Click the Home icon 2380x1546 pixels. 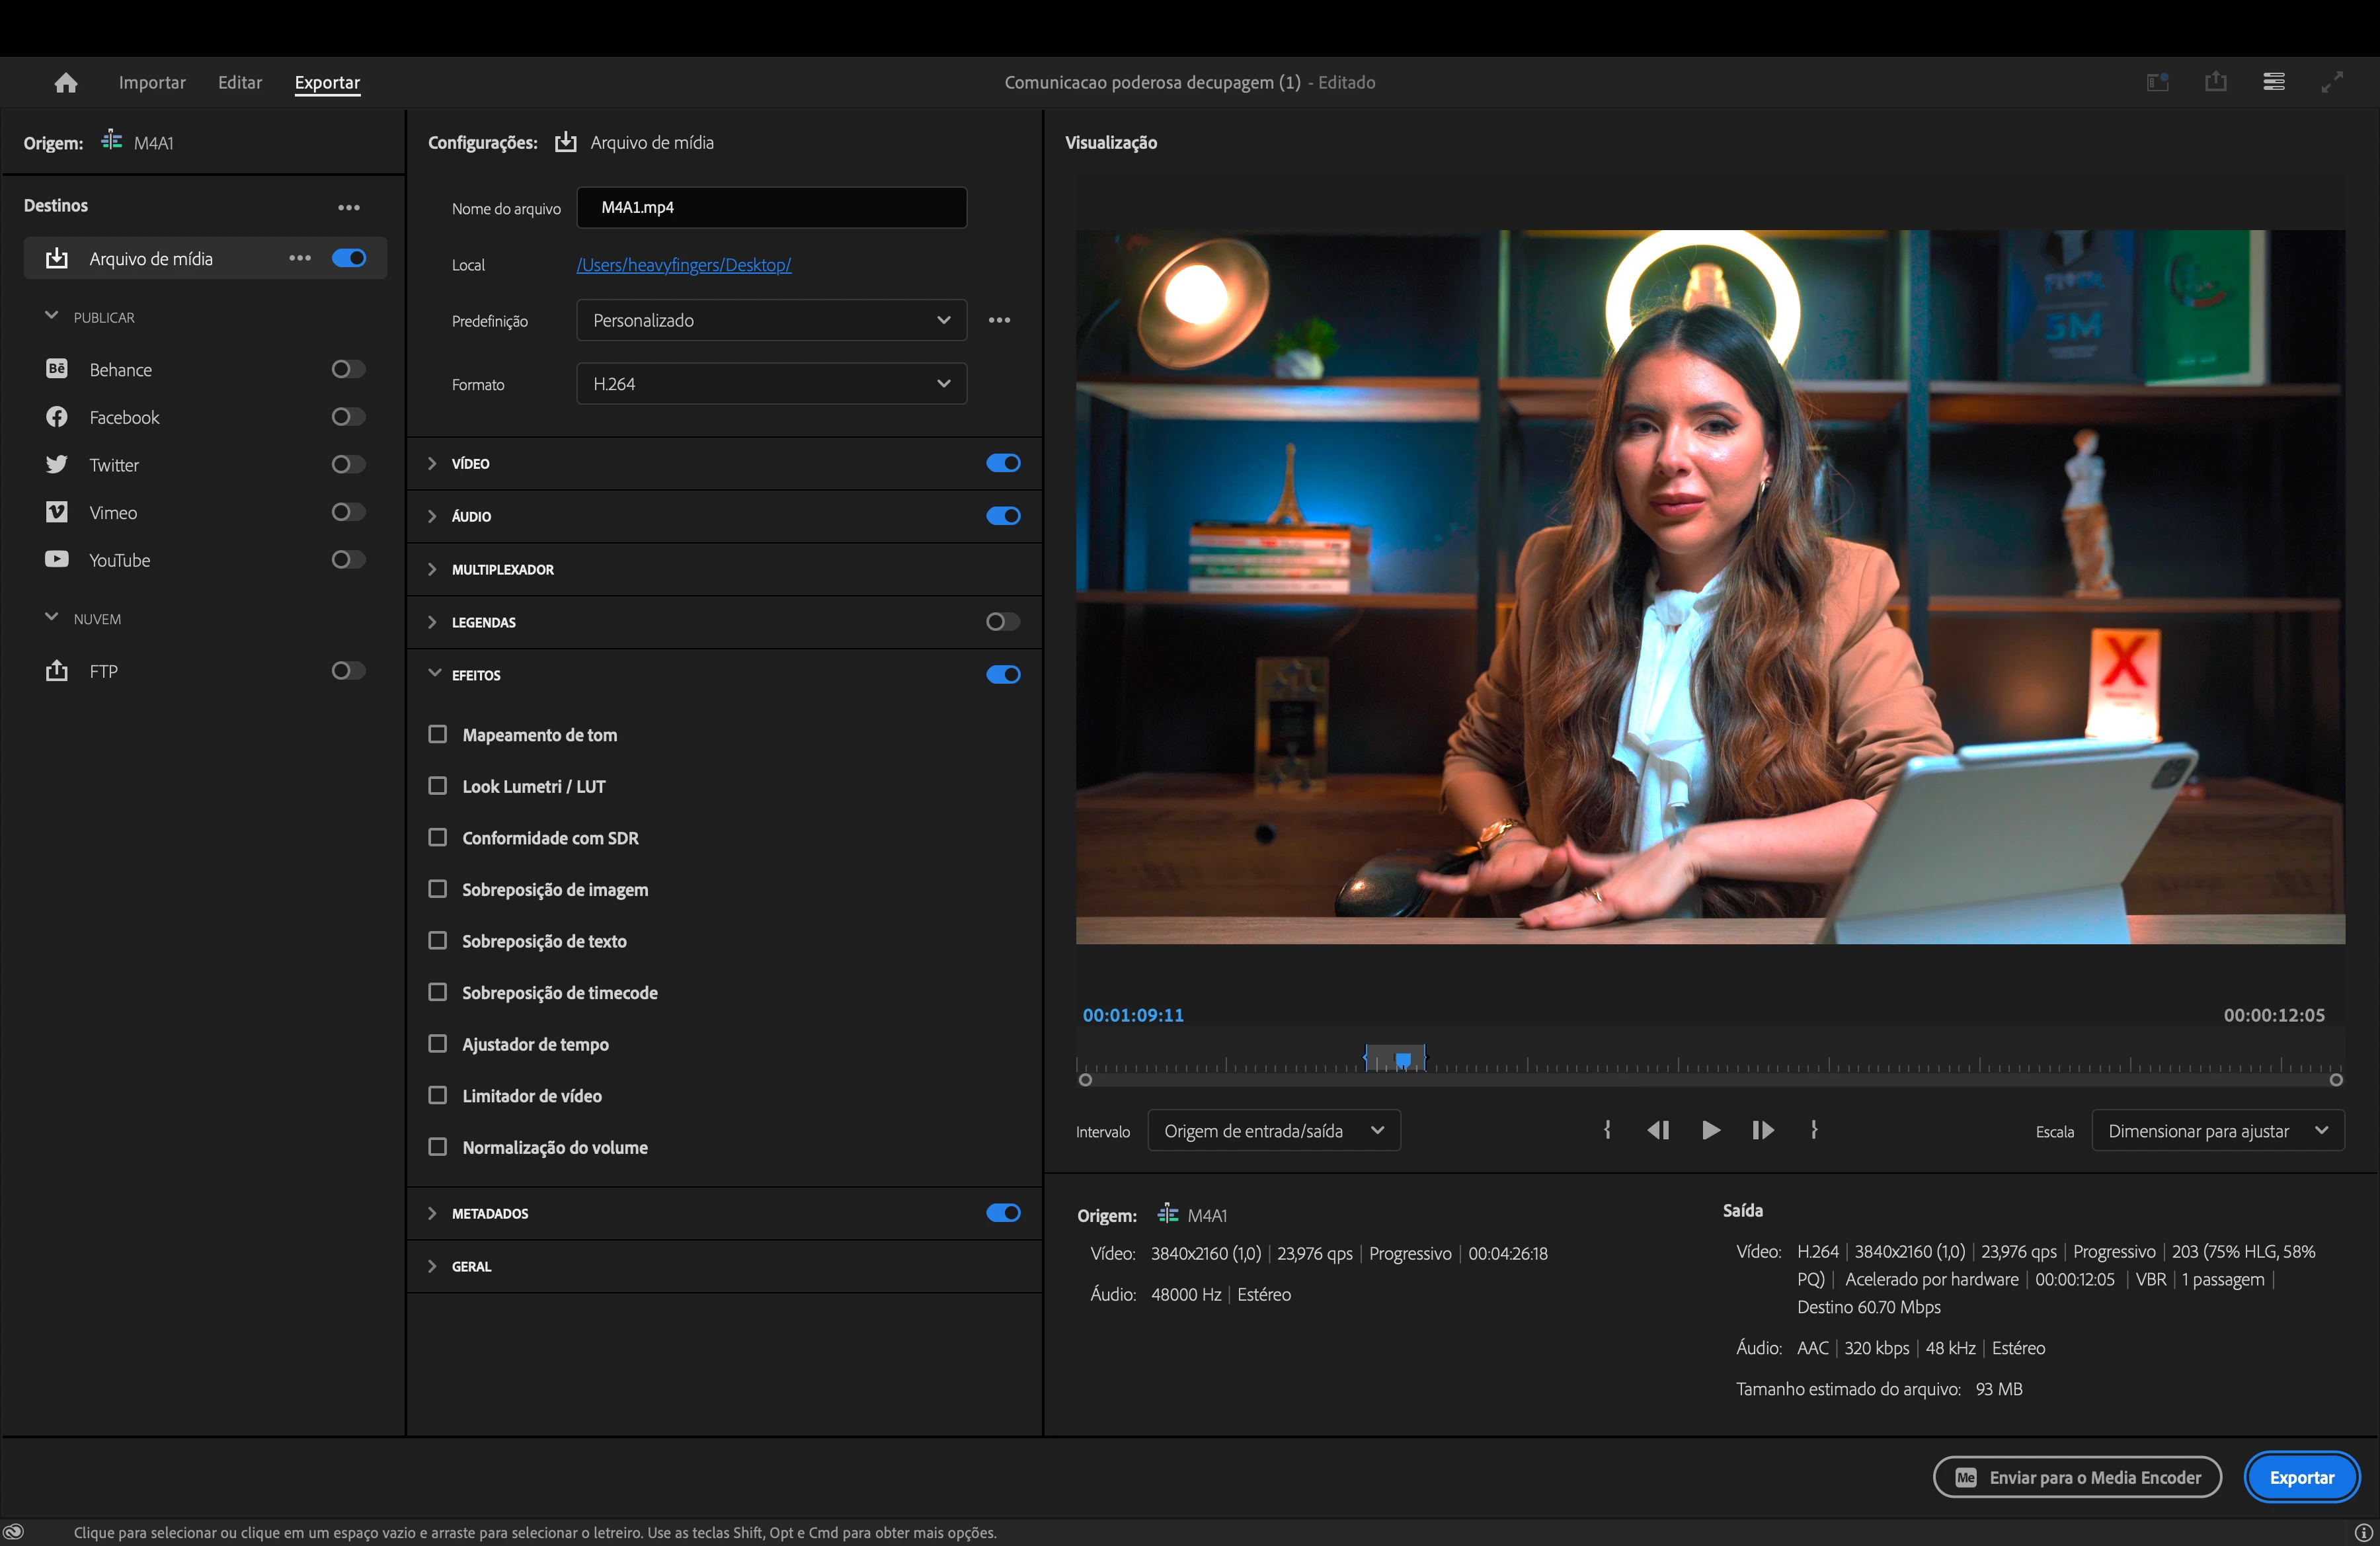click(x=66, y=83)
